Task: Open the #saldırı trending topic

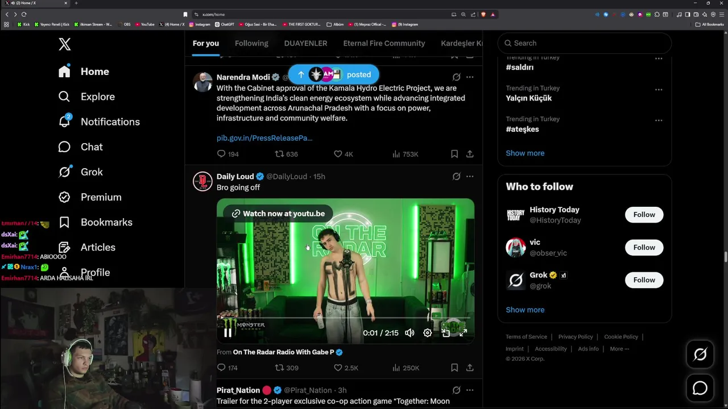Action: (x=520, y=67)
